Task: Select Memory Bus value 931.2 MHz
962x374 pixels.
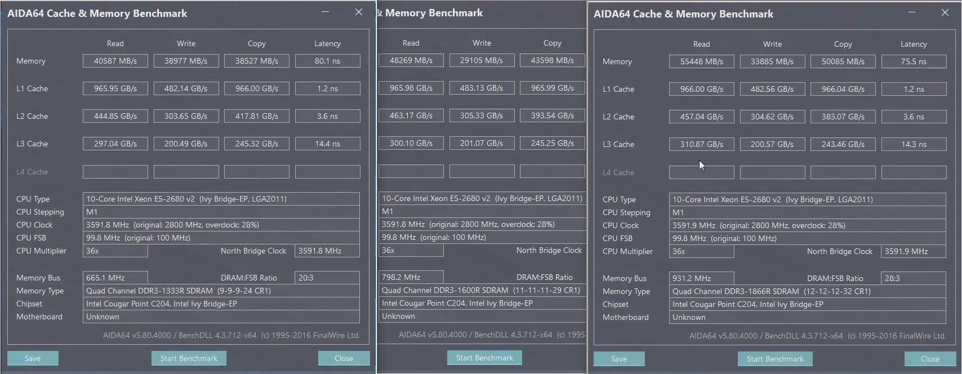Action: click(702, 278)
